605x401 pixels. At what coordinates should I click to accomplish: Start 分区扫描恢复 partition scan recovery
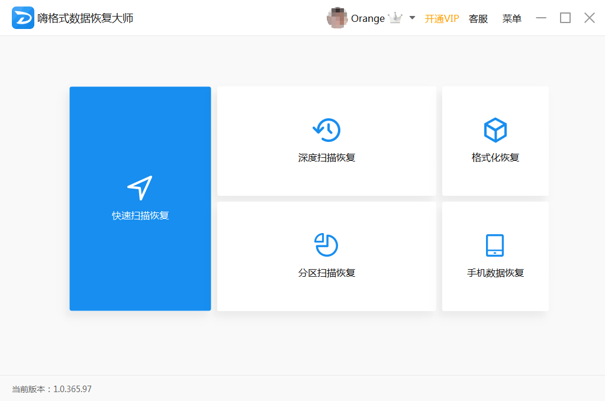(x=326, y=256)
